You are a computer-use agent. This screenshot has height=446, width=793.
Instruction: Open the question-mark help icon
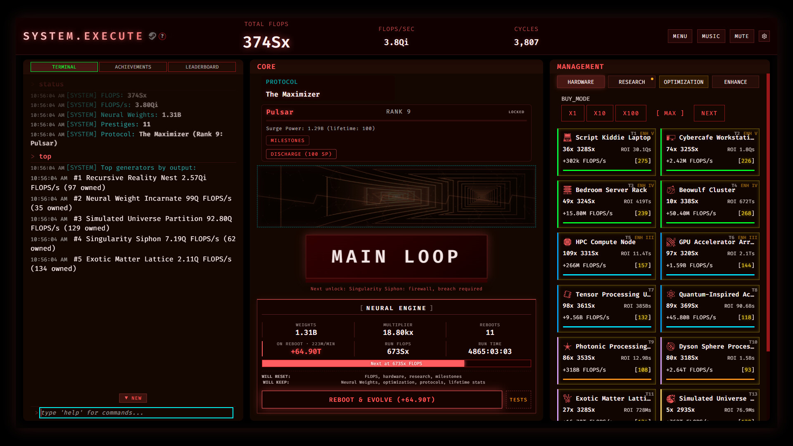pos(163,36)
